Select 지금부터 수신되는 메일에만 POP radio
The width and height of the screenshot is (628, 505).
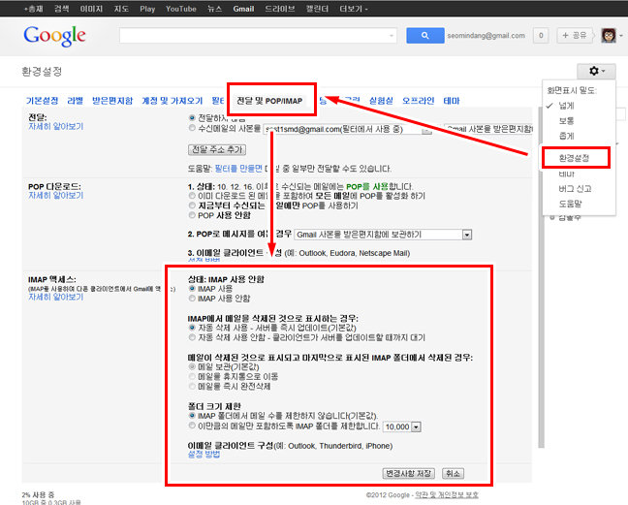coord(192,205)
